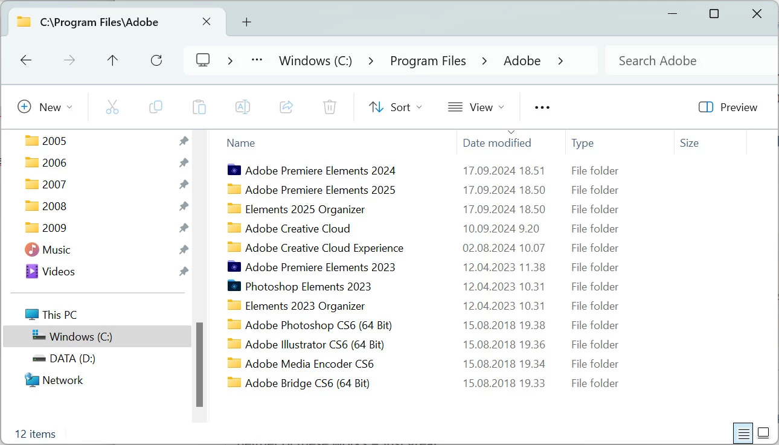Click Adobe in the address bar
The height and width of the screenshot is (445, 779).
point(522,60)
